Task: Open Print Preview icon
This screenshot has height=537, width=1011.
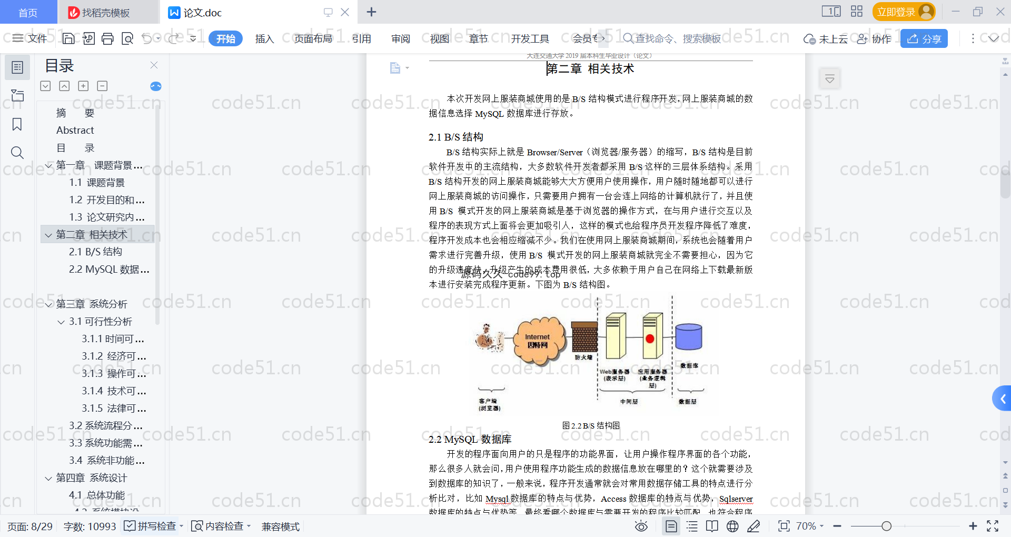Action: point(127,38)
